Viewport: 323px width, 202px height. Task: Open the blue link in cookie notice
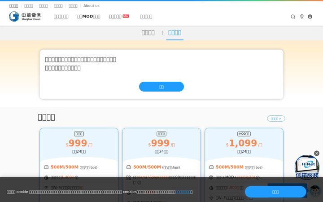183,192
